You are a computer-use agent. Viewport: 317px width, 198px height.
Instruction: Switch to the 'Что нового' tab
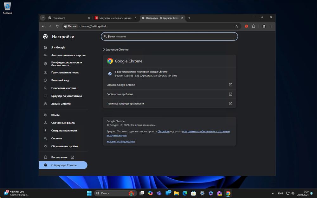(69, 18)
